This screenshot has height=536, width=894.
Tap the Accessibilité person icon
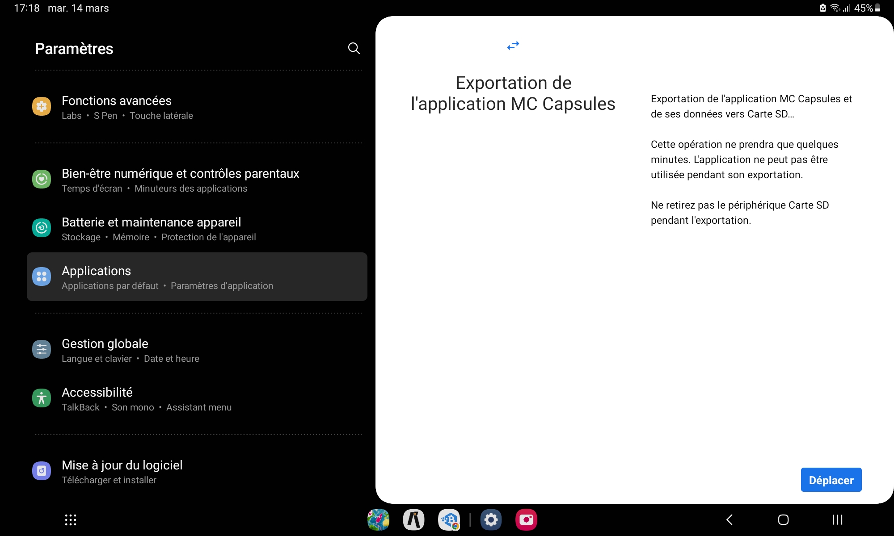[x=42, y=398]
